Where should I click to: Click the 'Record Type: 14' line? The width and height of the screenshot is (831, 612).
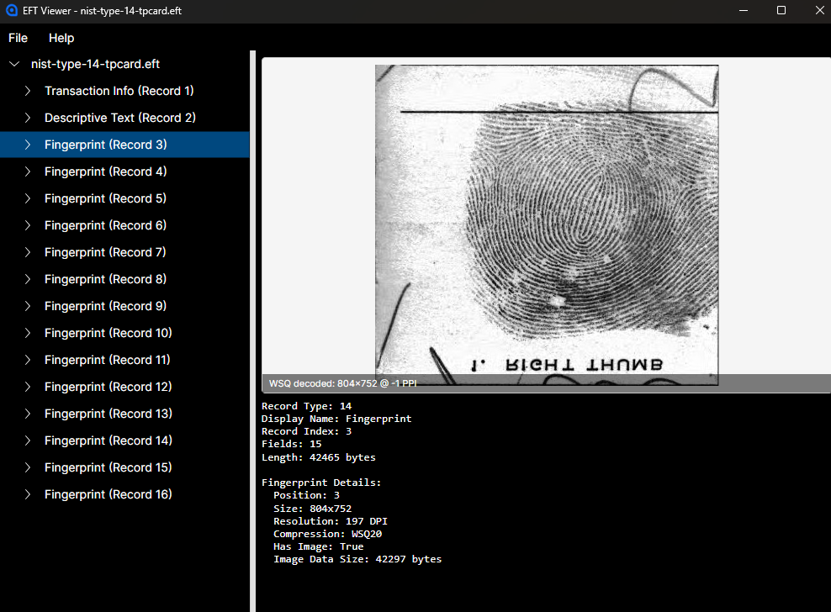pyautogui.click(x=306, y=406)
